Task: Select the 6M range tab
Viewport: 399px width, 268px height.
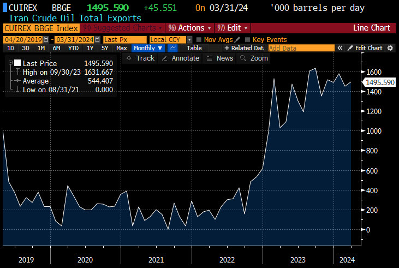Action: coord(56,48)
